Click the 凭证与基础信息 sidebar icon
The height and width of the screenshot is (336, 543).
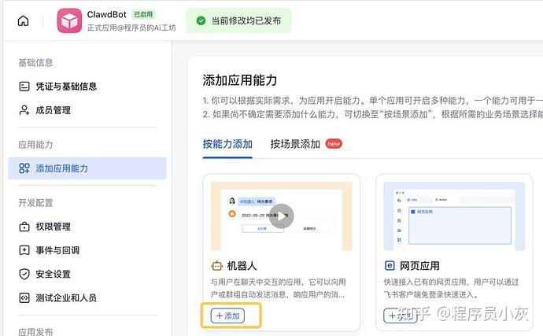click(x=24, y=87)
